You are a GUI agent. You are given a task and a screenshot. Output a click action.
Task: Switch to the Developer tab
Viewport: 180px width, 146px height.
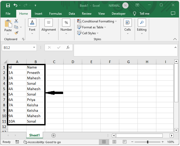tap(118, 14)
